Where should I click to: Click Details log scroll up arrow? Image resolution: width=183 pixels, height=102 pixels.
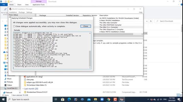click(x=90, y=33)
